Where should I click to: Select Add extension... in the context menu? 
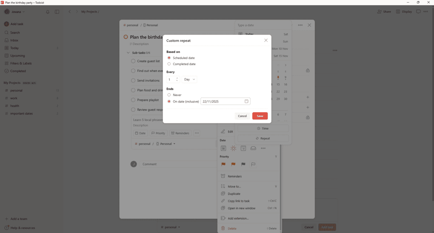click(249, 219)
